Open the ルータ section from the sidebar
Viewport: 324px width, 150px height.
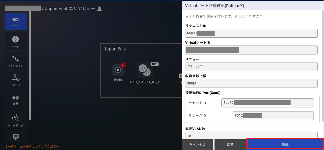(x=15, y=41)
